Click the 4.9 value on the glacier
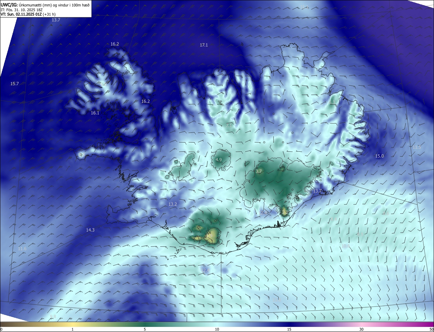 [219, 160]
